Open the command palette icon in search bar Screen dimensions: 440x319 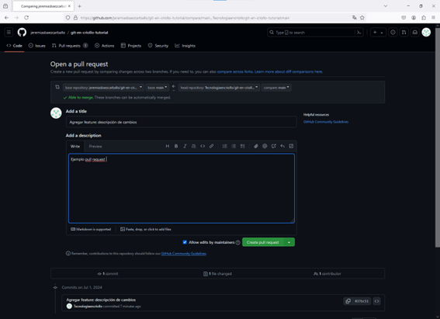pos(359,33)
